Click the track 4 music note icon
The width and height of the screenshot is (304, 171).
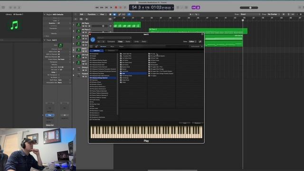click(x=78, y=44)
